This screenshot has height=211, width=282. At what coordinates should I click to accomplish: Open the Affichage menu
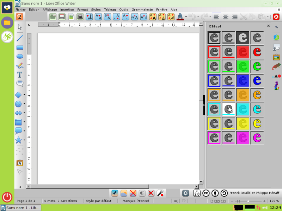click(x=50, y=10)
